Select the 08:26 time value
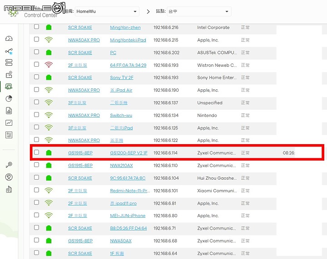The width and height of the screenshot is (327, 259). click(289, 153)
